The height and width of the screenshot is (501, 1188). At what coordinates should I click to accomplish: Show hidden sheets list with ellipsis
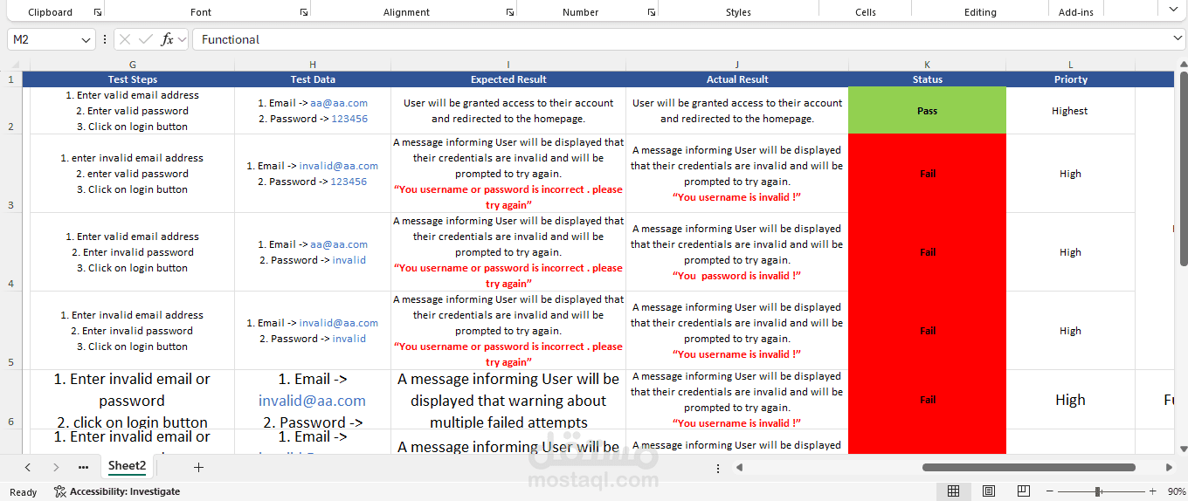click(x=83, y=467)
